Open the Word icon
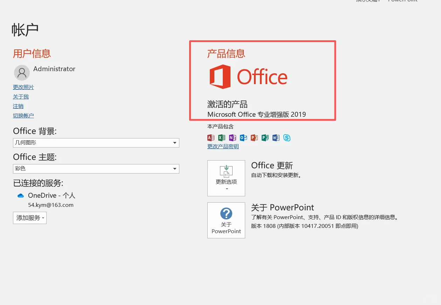Screen dimensions: 441x305 276,137
